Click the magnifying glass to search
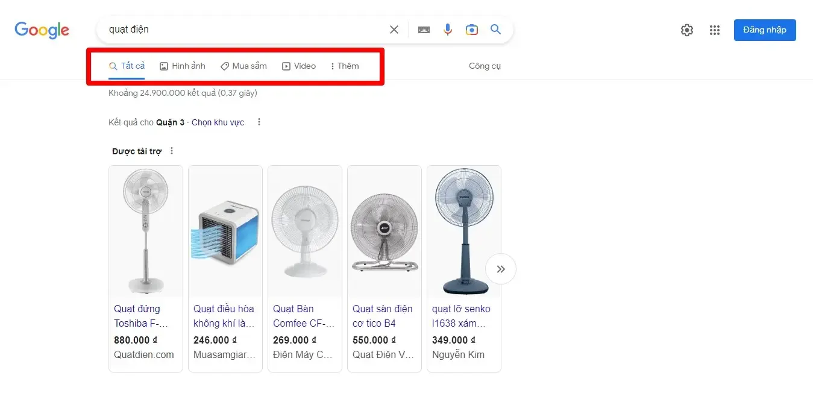Screen dimensions: 813x396 (495, 29)
